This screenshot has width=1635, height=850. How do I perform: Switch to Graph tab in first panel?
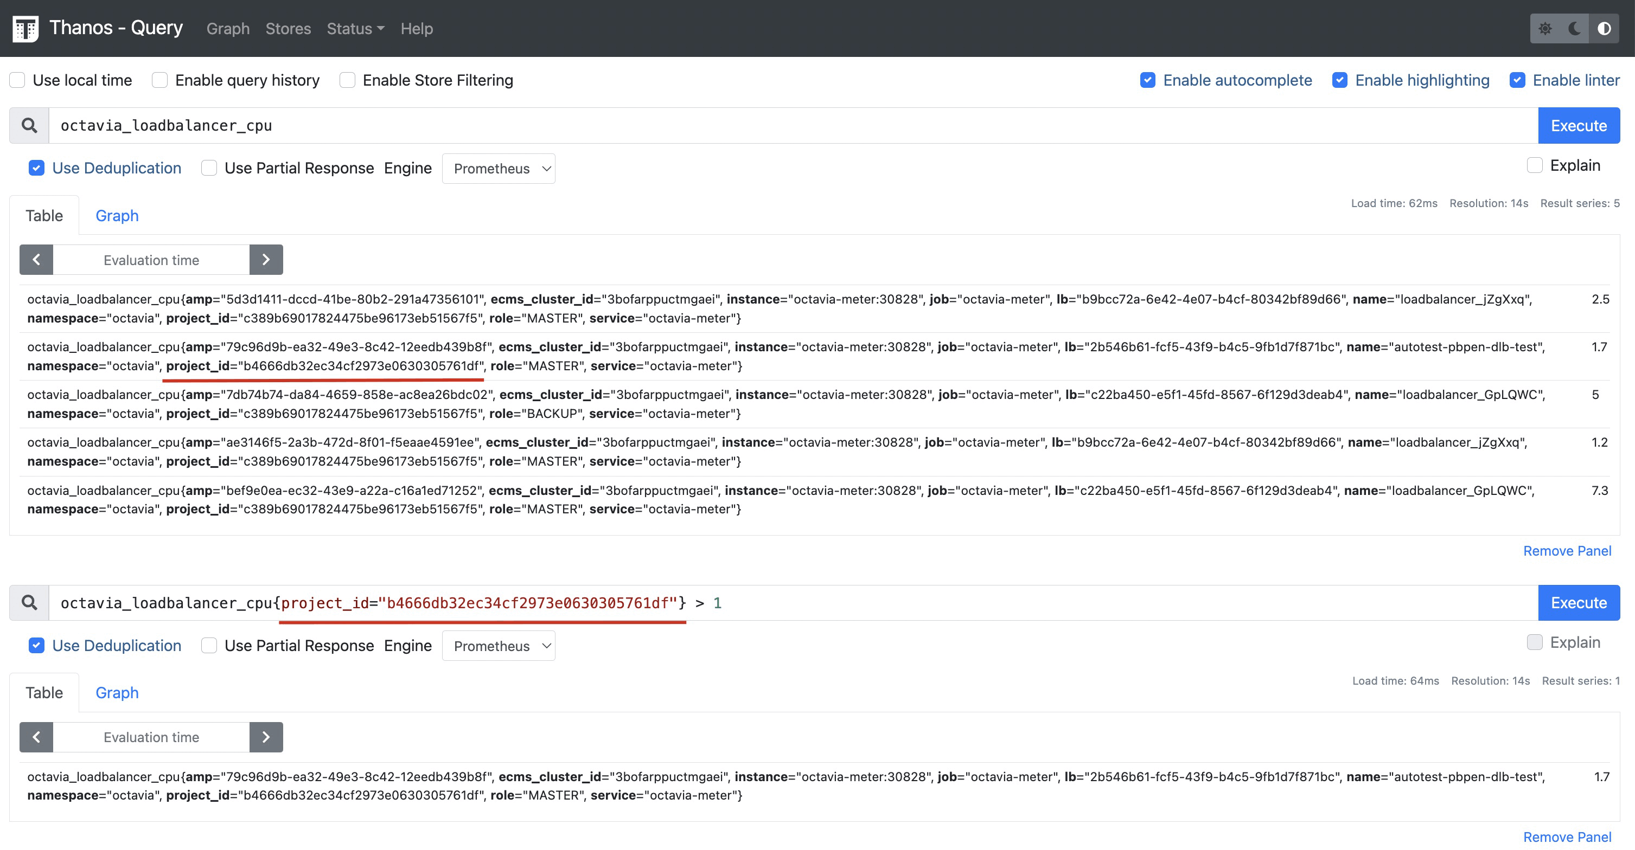(x=117, y=216)
